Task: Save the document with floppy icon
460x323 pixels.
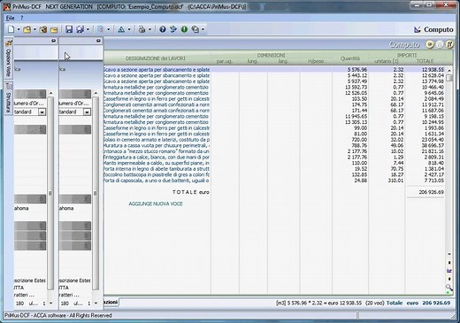Action: [x=69, y=29]
